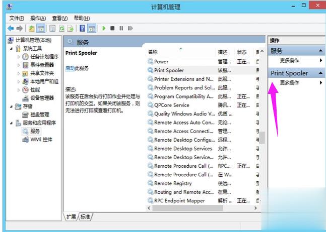Pause the service with pause icon
The image size is (326, 232).
coord(121,28)
